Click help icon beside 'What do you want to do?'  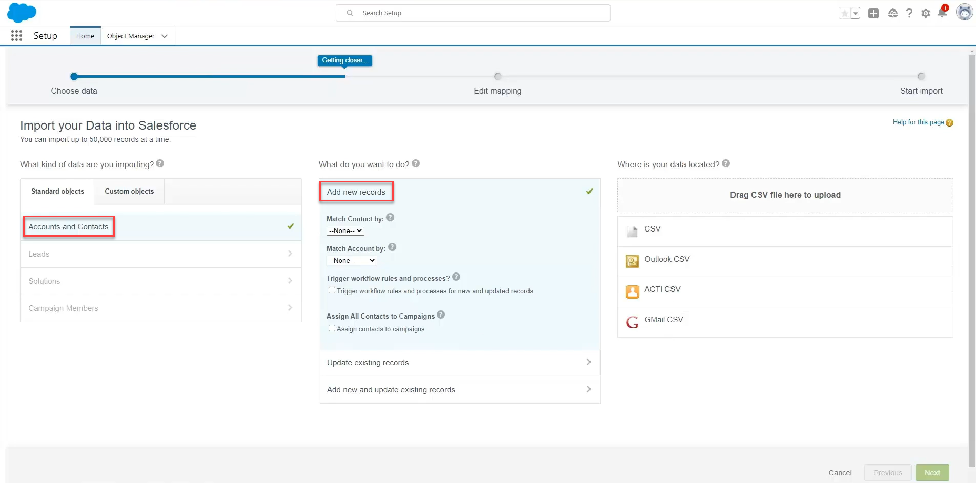coord(416,164)
